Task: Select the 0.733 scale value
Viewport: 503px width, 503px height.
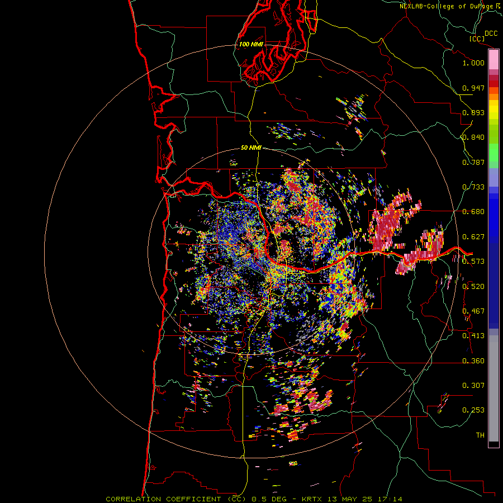Action: point(473,187)
